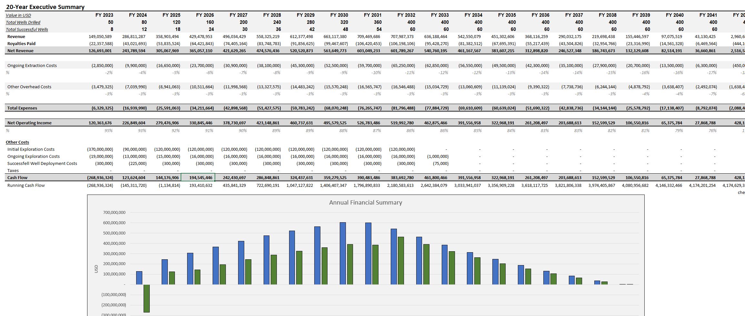Select the Cash Flow row header

pos(17,177)
